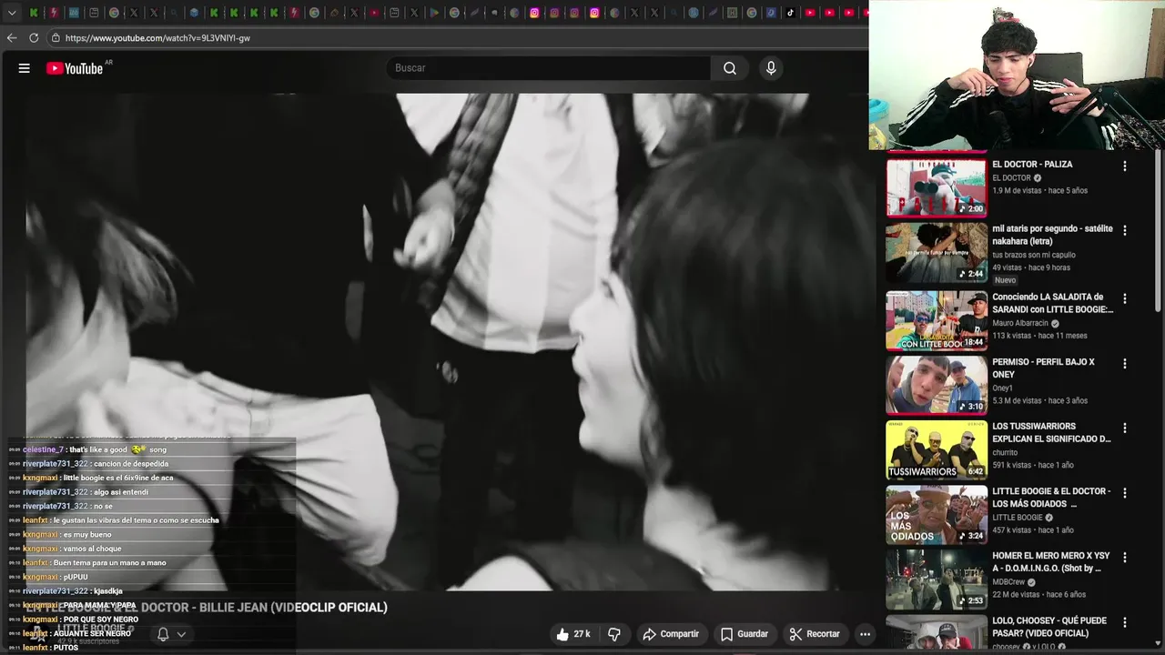Switch to the TikTok browser tab
The width and height of the screenshot is (1165, 655).
(x=790, y=13)
